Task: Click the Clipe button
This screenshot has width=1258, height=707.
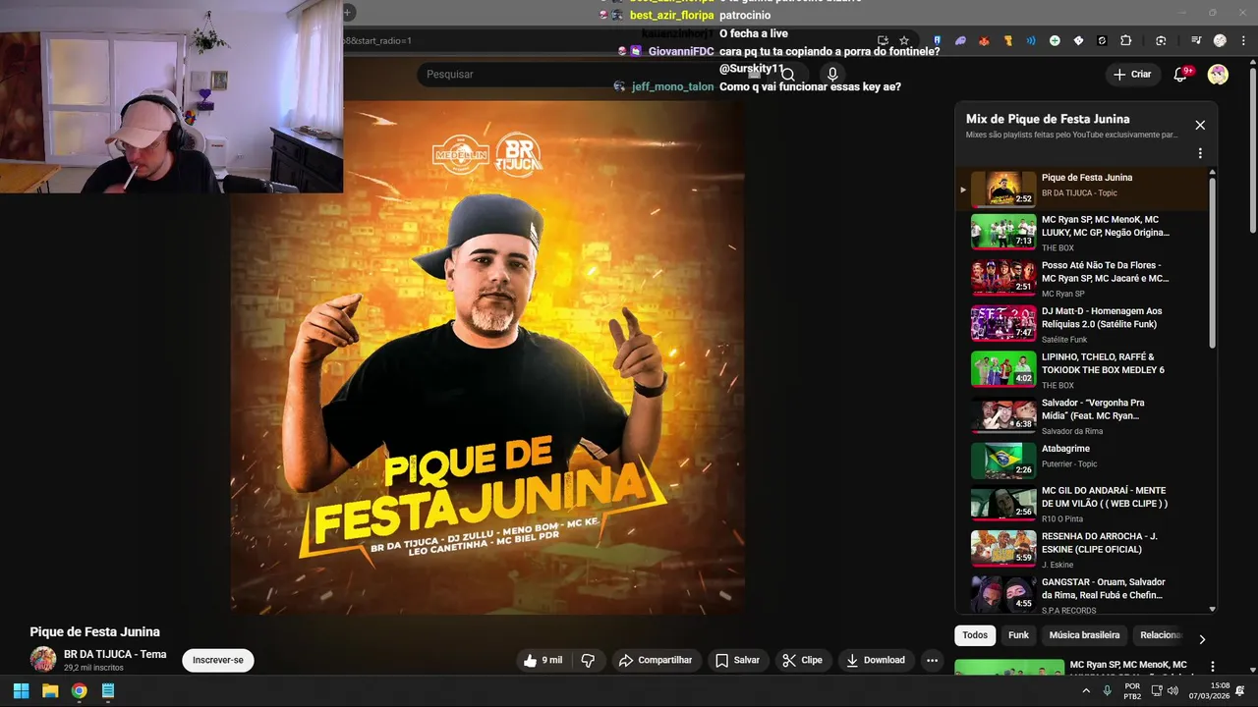Action: (x=802, y=660)
